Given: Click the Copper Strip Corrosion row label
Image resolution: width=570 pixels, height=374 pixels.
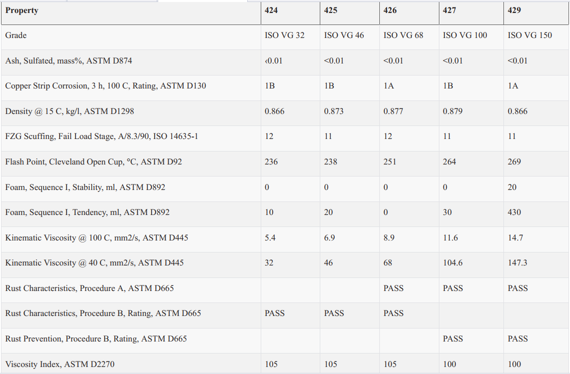Looking at the screenshot, I should tap(106, 86).
